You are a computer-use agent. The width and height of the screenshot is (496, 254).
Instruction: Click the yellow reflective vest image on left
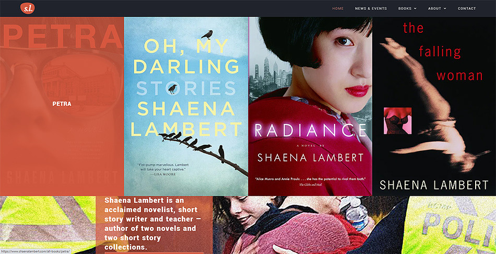coord(48,225)
